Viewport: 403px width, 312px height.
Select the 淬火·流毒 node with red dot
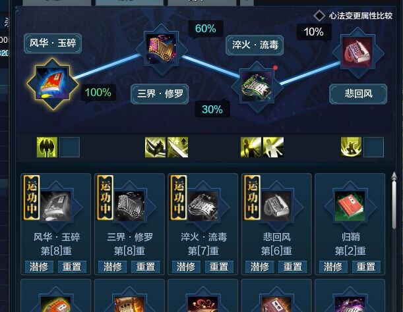(x=257, y=86)
